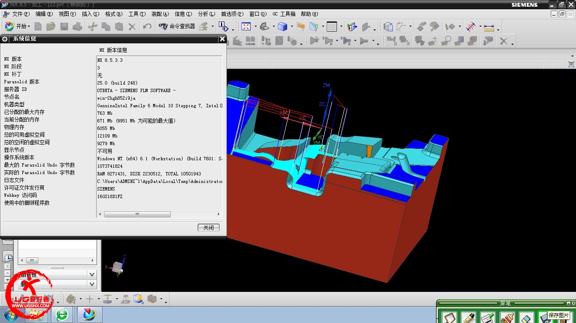The image size is (576, 323).
Task: Open the 视图 menu
Action: pos(67,14)
